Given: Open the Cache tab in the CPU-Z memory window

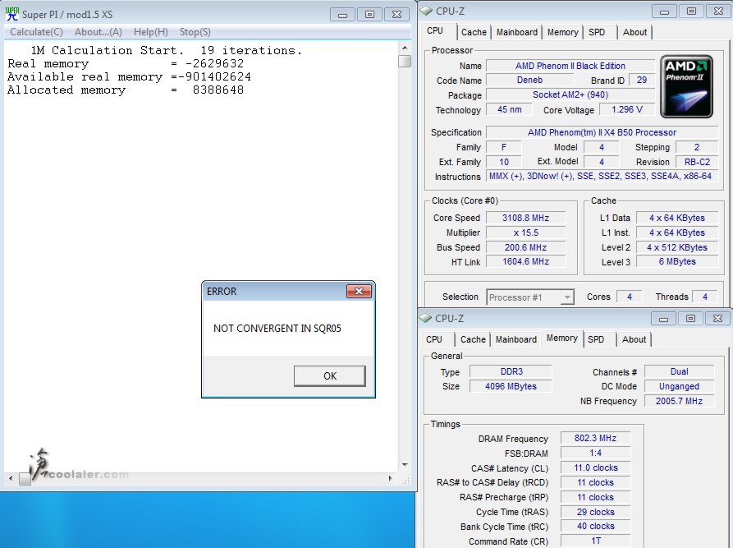Looking at the screenshot, I should click(473, 339).
